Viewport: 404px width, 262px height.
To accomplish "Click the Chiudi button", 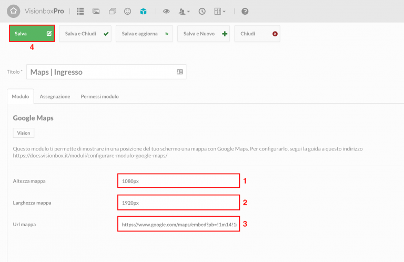I will [257, 34].
